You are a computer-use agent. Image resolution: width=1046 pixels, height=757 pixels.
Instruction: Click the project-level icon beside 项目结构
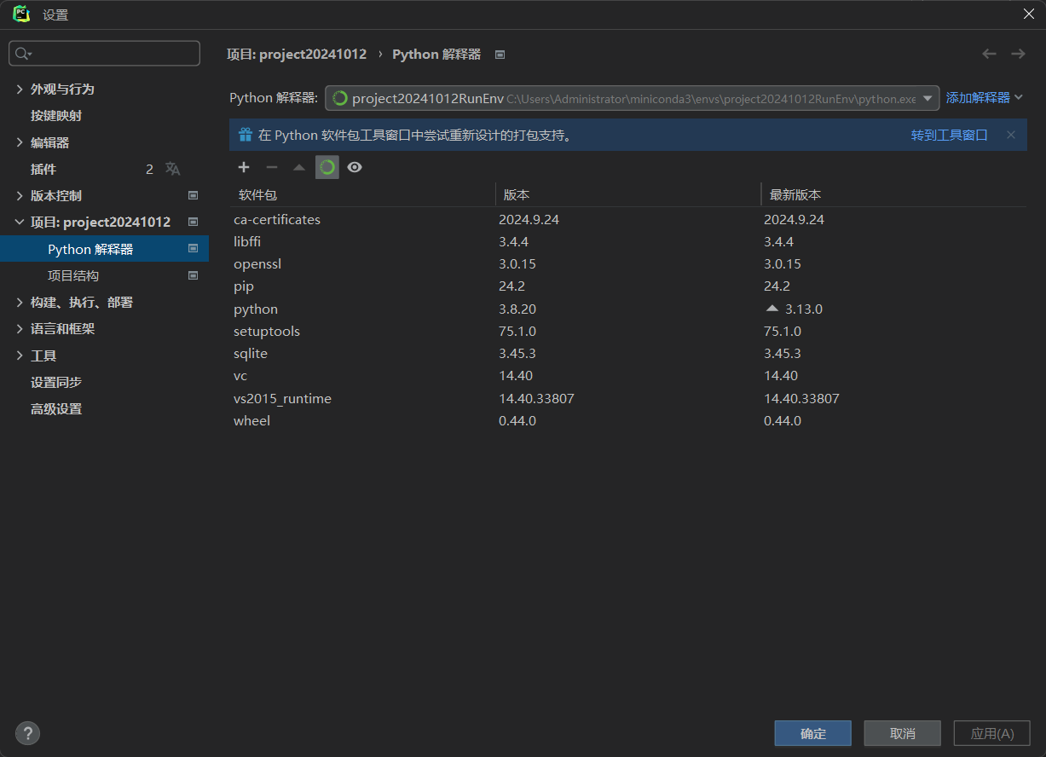pos(194,275)
